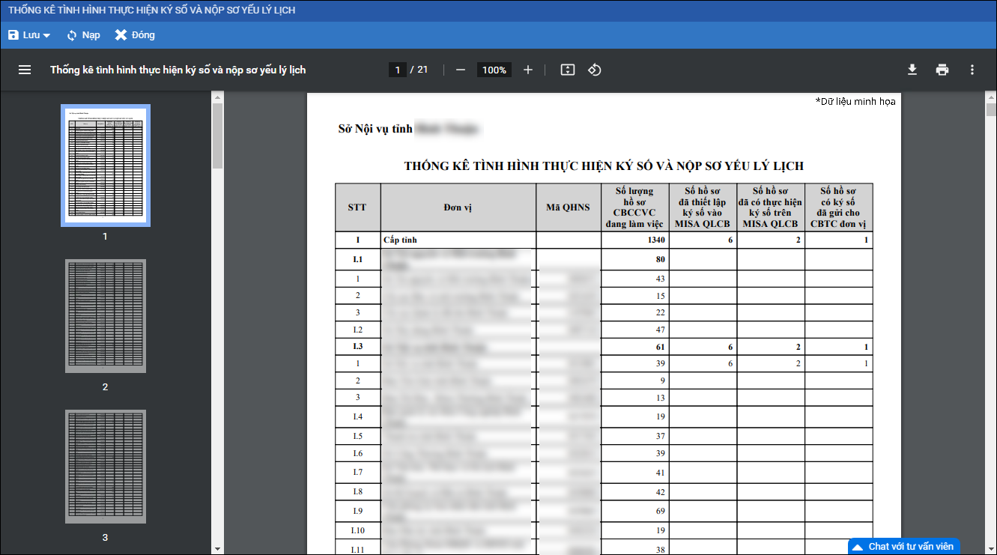Rotate the document counterclockwise
This screenshot has width=997, height=555.
(595, 70)
